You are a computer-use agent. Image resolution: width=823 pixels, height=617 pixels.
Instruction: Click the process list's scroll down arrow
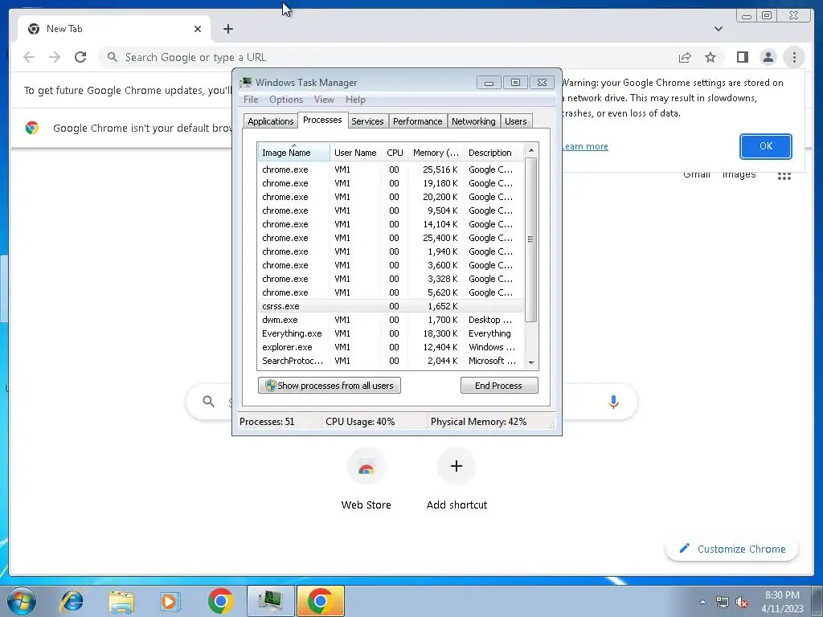tap(530, 362)
